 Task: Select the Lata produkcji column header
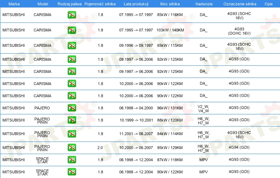(136, 3)
